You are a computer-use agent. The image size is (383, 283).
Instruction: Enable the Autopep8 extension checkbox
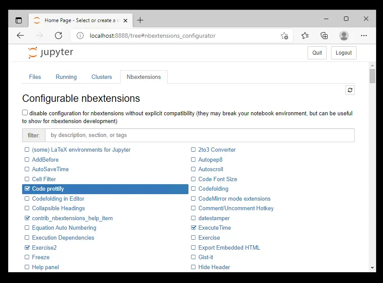(x=194, y=159)
